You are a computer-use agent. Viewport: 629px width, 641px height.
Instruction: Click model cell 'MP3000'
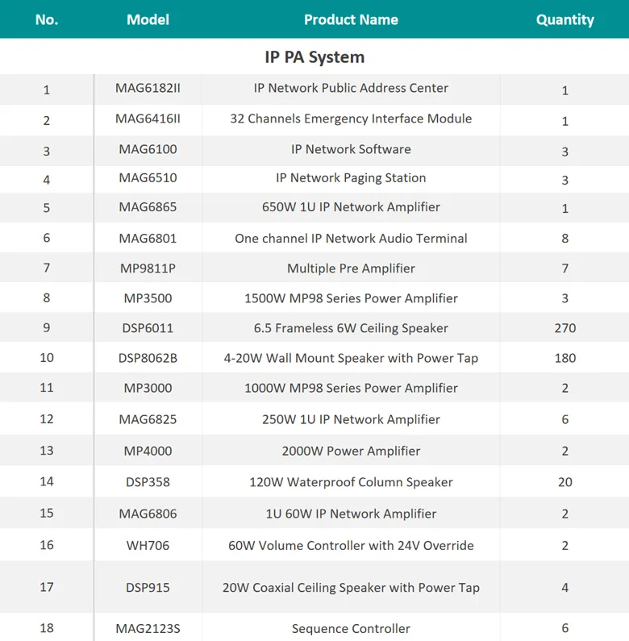coord(148,388)
